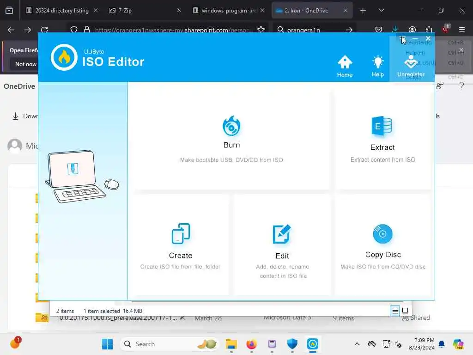Click the padlock icon in address bar
The height and width of the screenshot is (355, 473).
point(87,30)
